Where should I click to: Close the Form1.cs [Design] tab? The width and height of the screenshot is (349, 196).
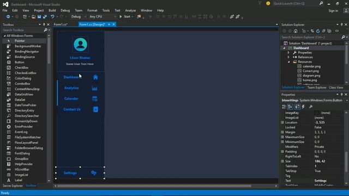114,24
